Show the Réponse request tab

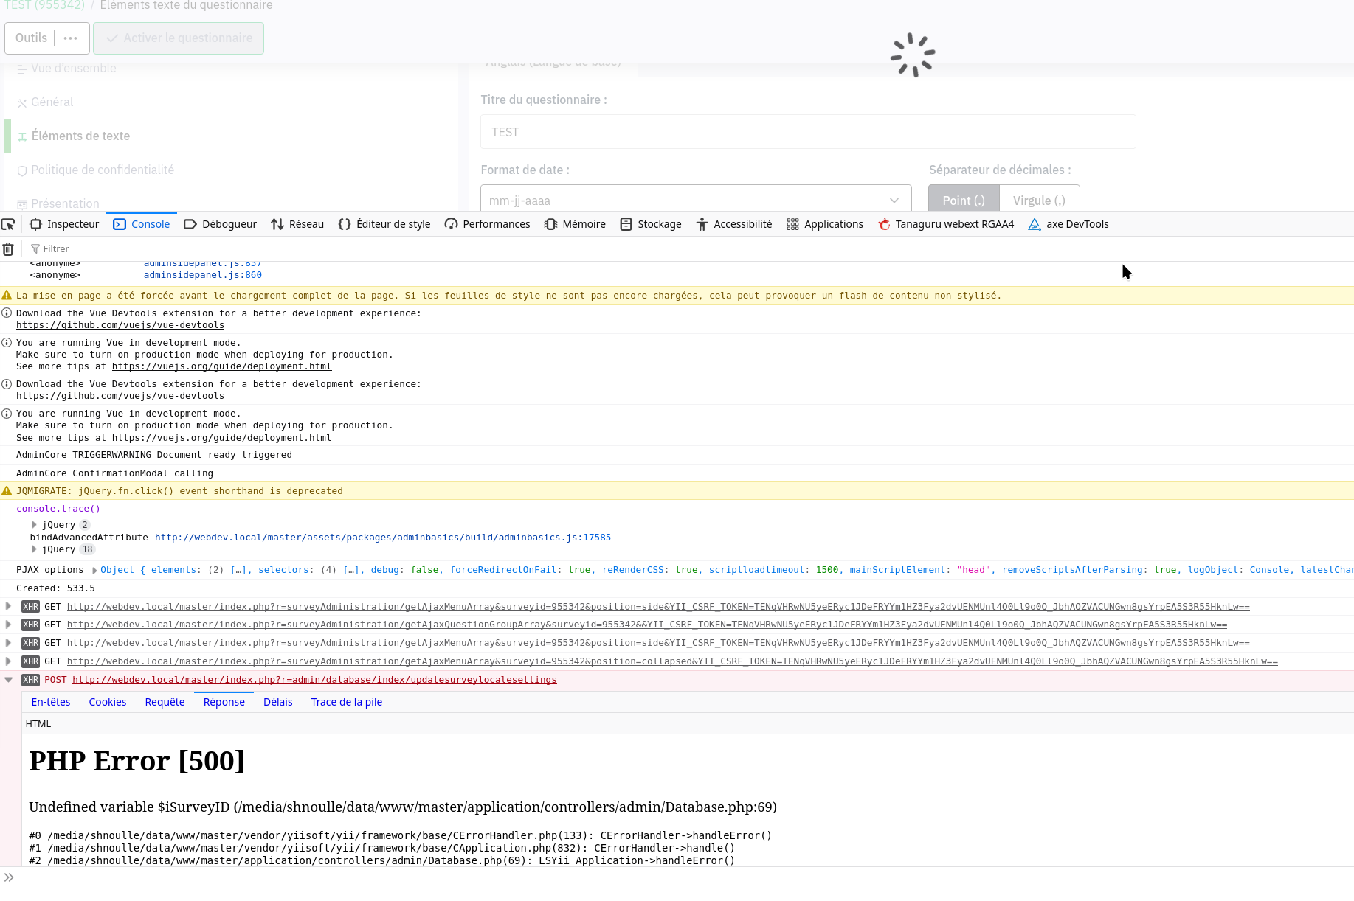point(224,702)
